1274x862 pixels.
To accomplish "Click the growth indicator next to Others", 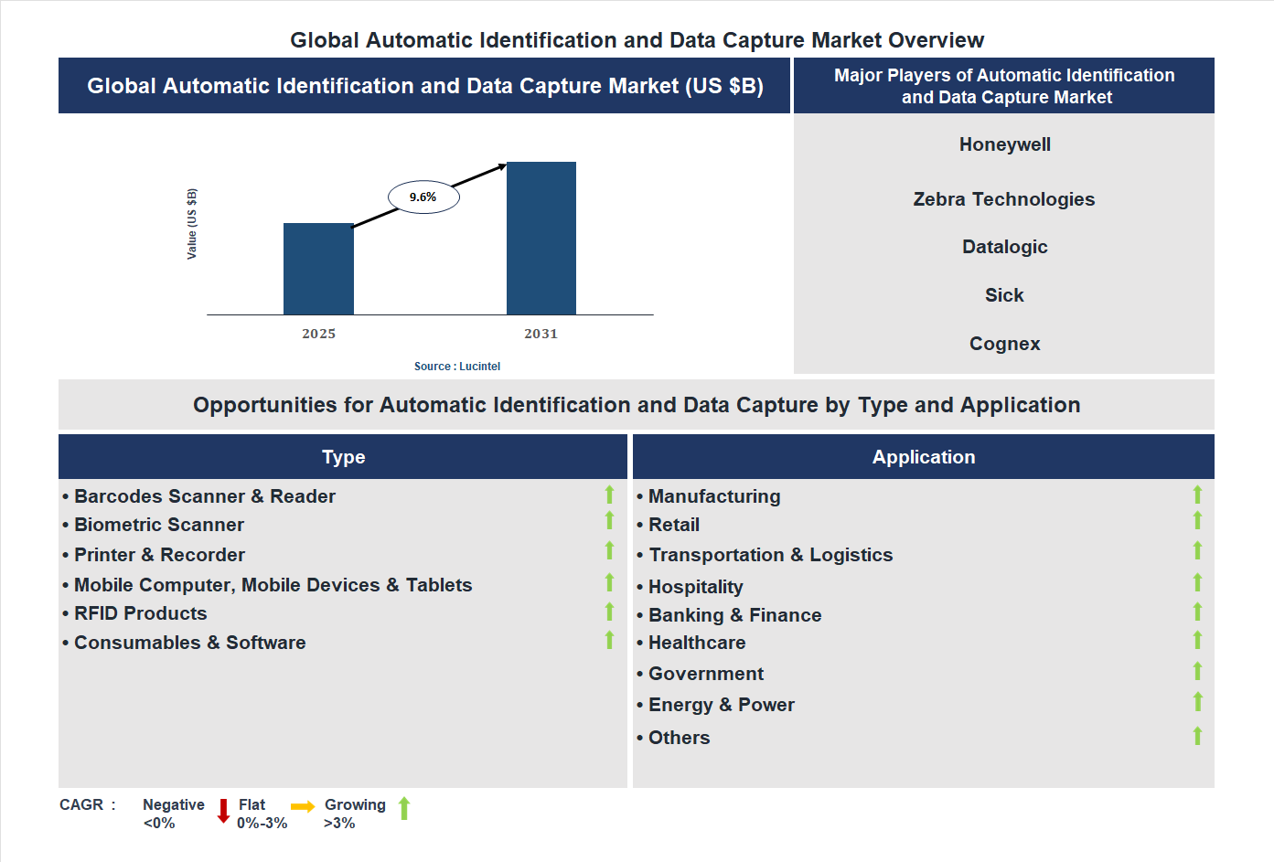I will pos(1198,735).
